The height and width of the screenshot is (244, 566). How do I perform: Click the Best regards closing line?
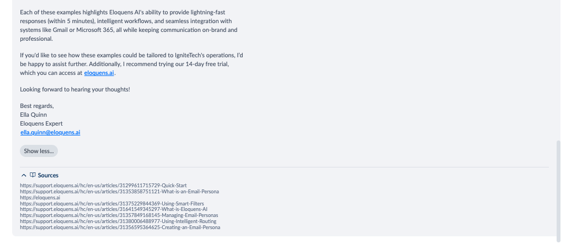pos(37,106)
